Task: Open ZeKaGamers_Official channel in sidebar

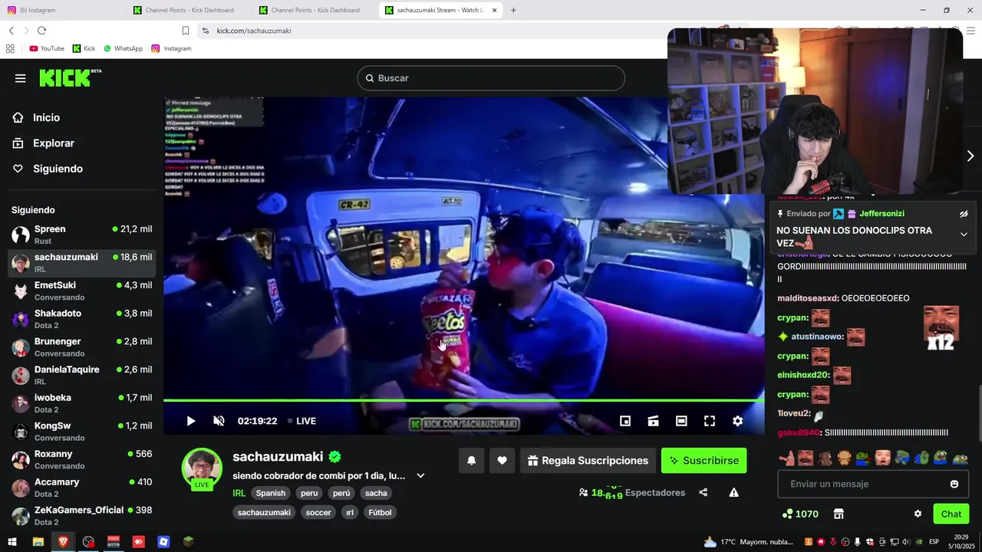Action: point(81,515)
